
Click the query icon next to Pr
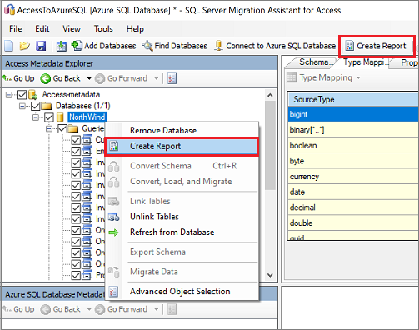[87, 275]
